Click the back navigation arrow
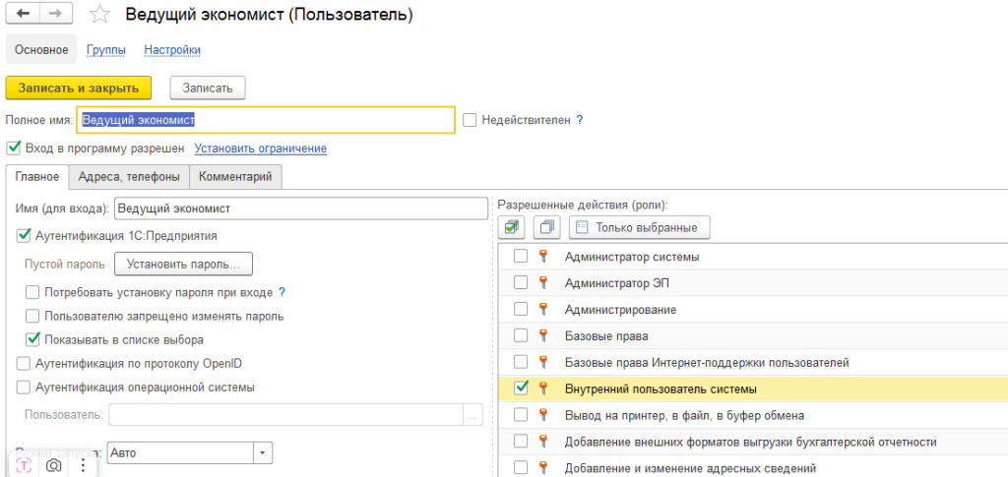Screen dimensions: 1008x477 point(23,15)
